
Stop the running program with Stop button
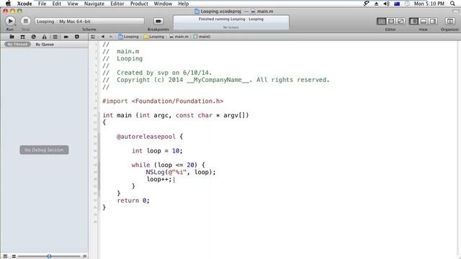[x=26, y=21]
